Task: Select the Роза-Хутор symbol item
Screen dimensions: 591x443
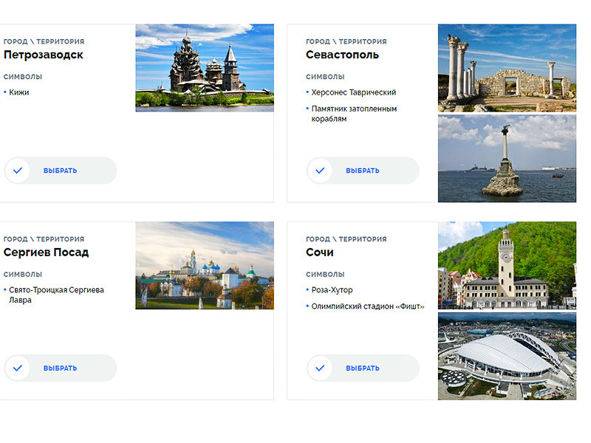Action: 335,290
